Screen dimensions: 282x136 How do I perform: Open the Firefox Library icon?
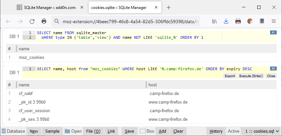click(214, 21)
